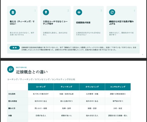The width and height of the screenshot is (147, 122).
Task: Click the cell 課題への解決策提示
Action: coord(118,94)
